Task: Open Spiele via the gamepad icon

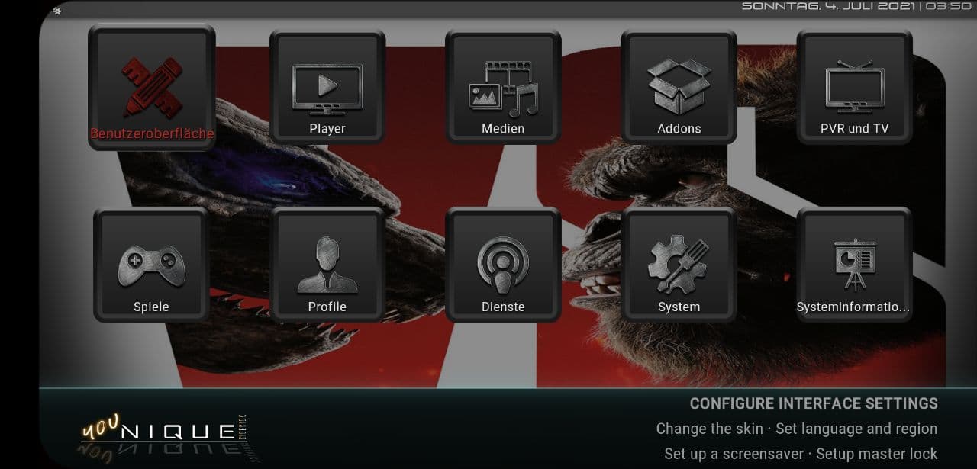Action: (x=151, y=265)
